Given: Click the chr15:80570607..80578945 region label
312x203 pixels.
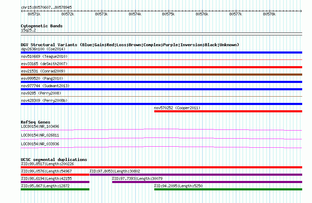Looking at the screenshot, I should [x=46, y=7].
